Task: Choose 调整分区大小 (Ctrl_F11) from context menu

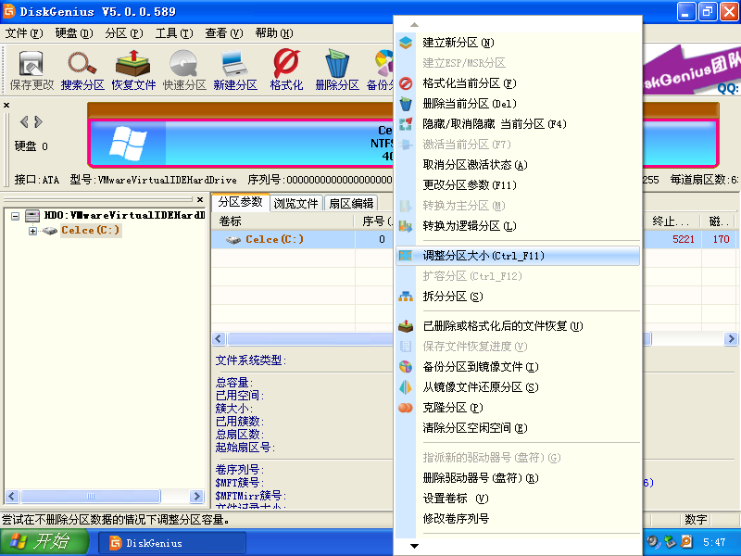Action: coord(518,256)
